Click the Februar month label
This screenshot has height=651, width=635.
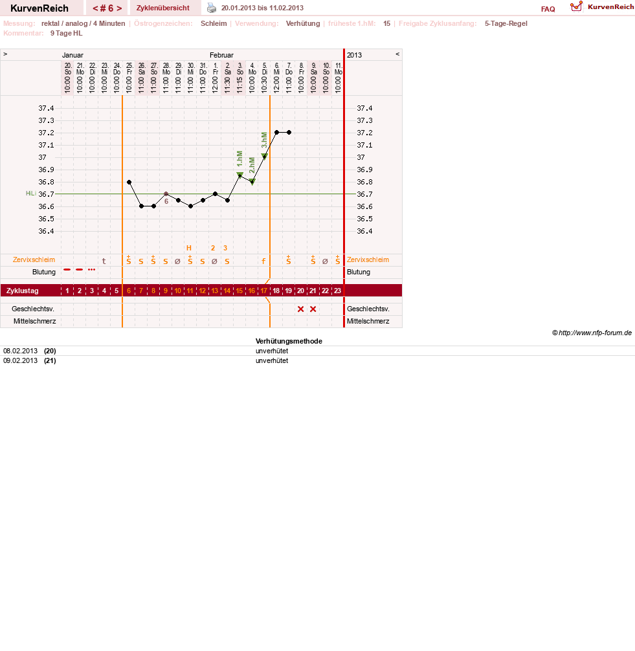[221, 55]
